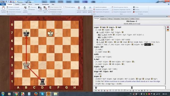
Task: Click Удалить все движки
Action: 100,7
